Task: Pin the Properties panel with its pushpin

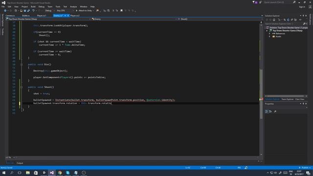Action: [x=303, y=104]
